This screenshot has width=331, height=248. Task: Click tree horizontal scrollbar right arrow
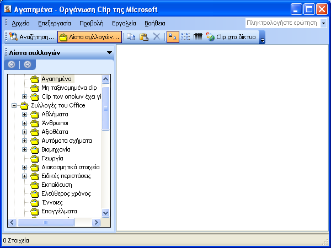(96, 222)
